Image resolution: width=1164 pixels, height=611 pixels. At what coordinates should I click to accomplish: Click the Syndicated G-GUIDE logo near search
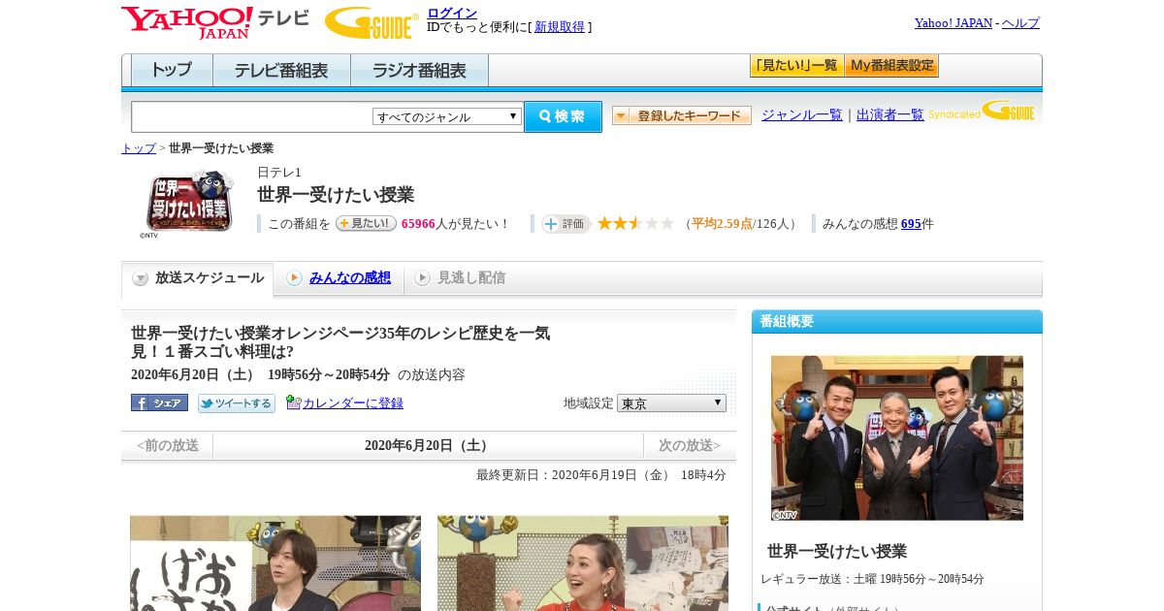click(x=982, y=111)
